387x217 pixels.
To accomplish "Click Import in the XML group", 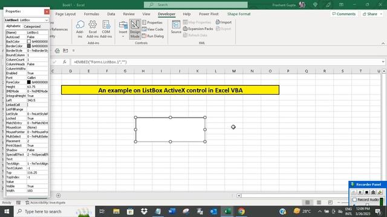I will point(224,22).
